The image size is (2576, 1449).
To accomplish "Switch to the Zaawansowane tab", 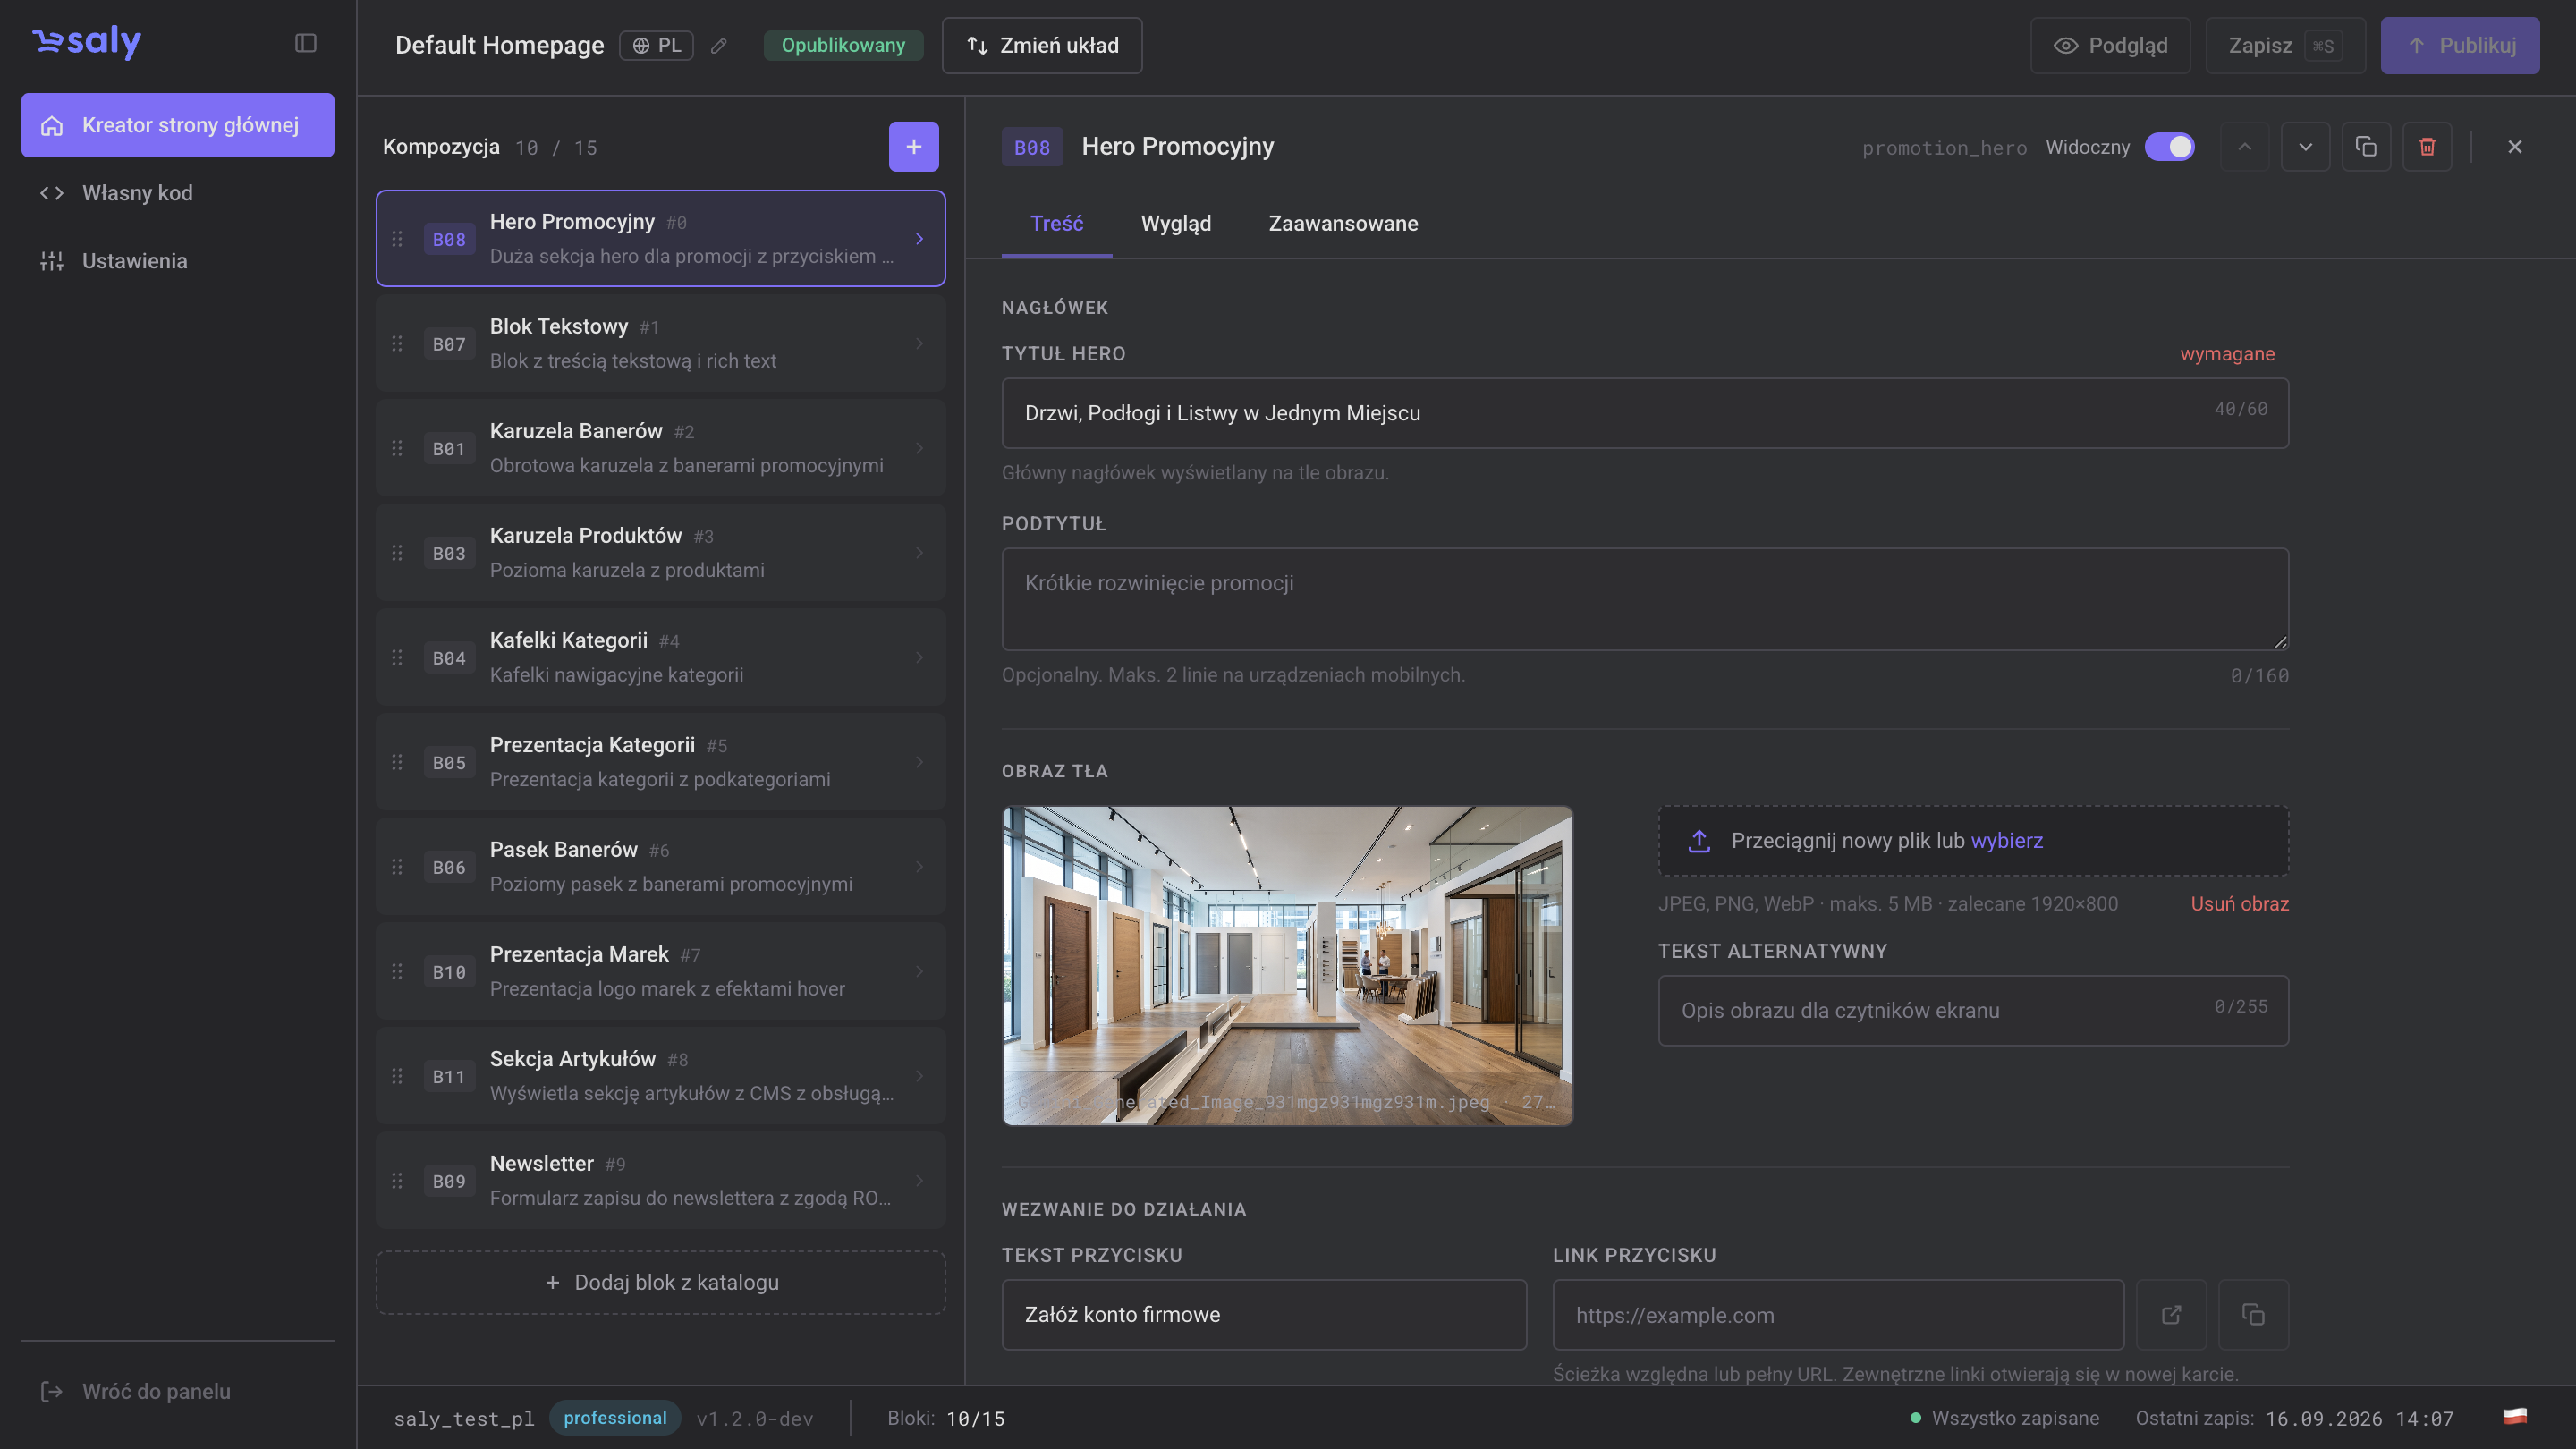I will pos(1343,224).
